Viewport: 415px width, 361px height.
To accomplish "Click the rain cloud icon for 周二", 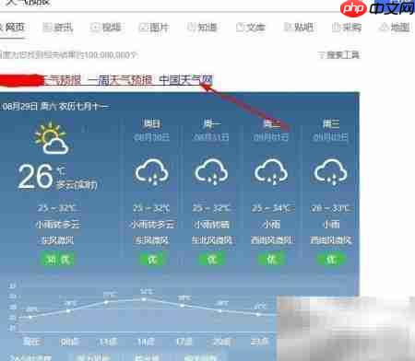I will coord(271,172).
